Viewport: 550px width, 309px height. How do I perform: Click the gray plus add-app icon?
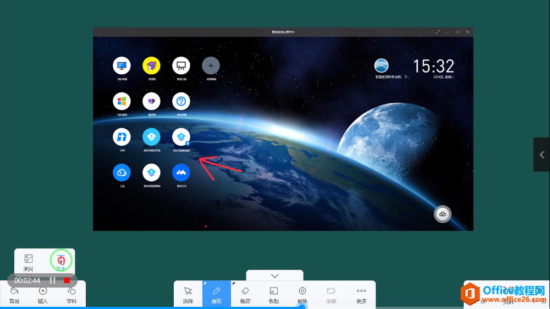(211, 65)
